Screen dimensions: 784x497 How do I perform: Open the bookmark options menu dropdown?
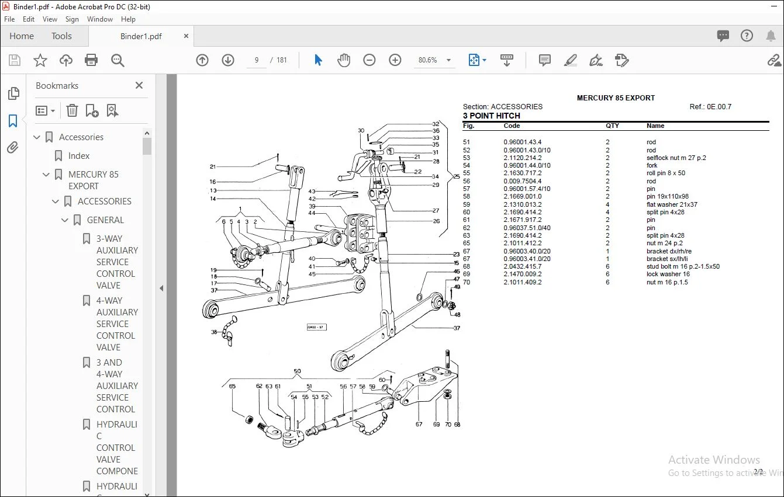pos(45,110)
